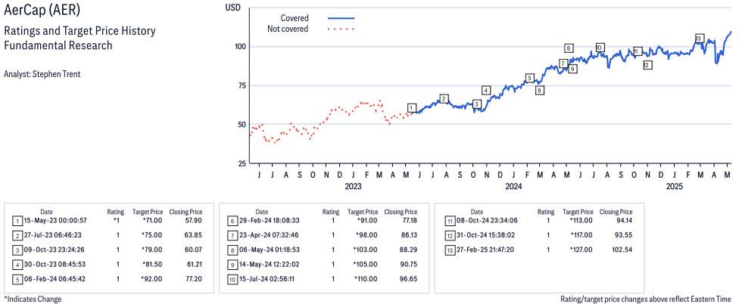Click target price '*92.00'
This screenshot has width=739, height=304.
151,279
